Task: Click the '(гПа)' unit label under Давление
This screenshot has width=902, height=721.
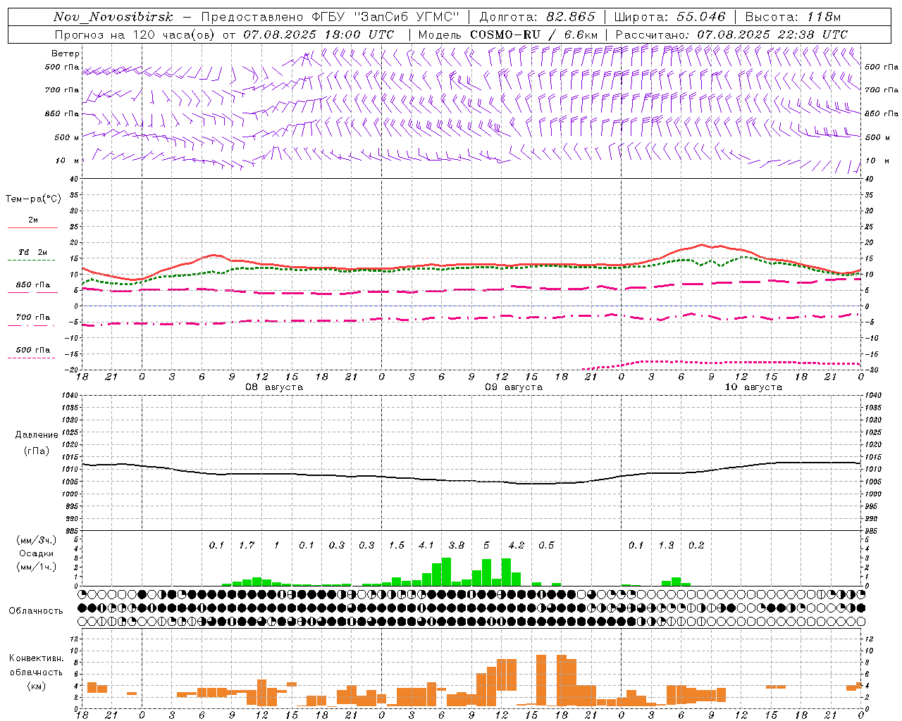Action: point(37,451)
